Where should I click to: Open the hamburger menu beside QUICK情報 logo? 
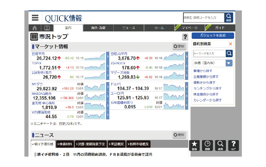pos(35,18)
